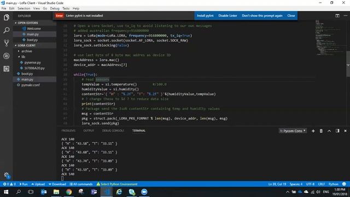Open Google Chrome from the taskbar

(69, 192)
